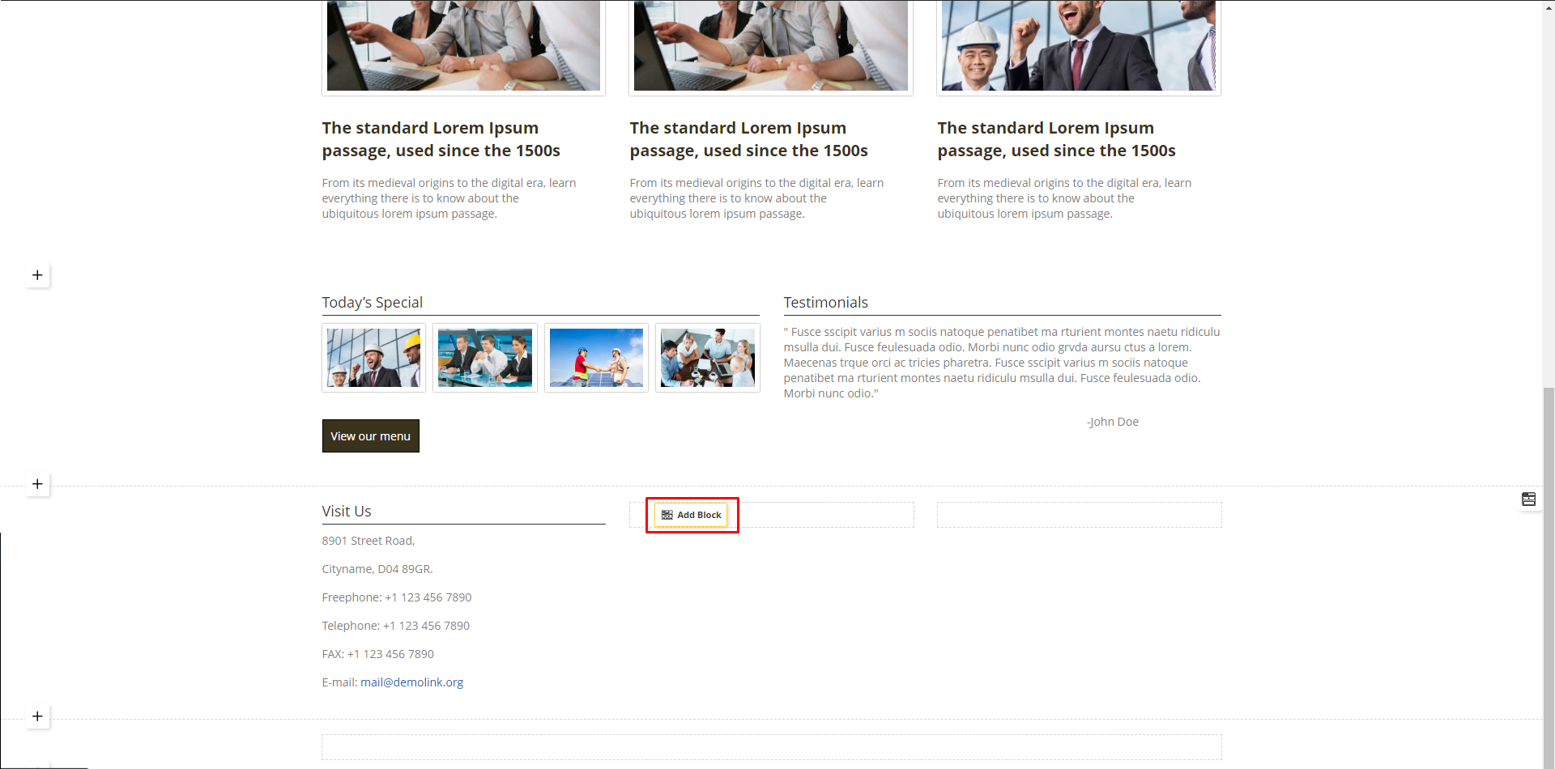Click the Freephone number line

coord(397,597)
